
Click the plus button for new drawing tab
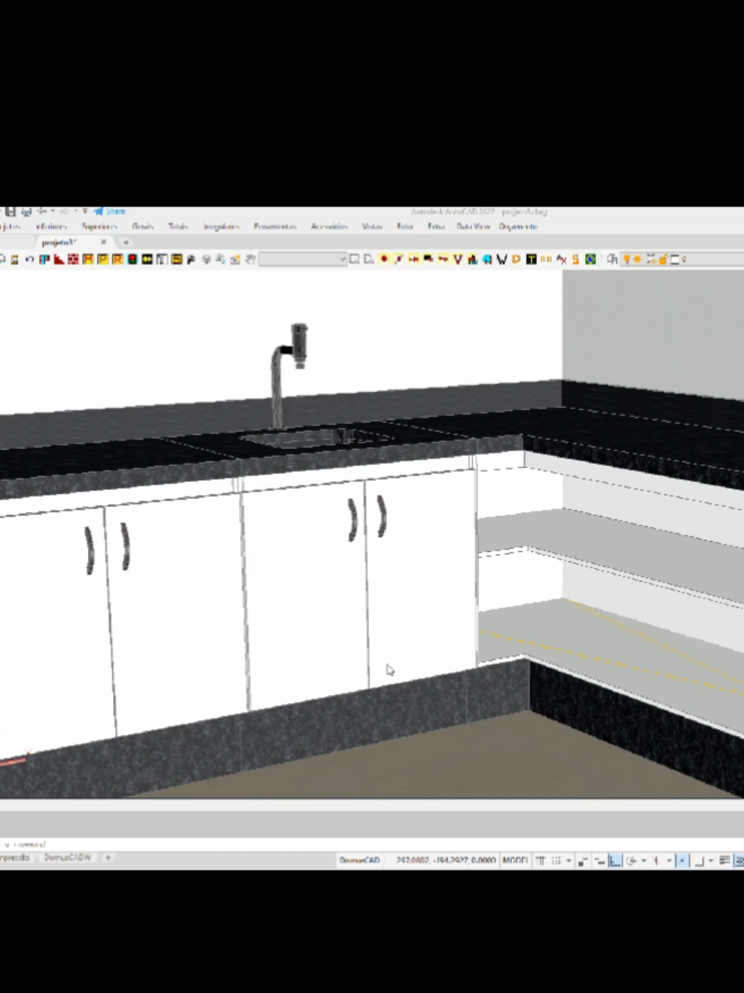[x=125, y=242]
